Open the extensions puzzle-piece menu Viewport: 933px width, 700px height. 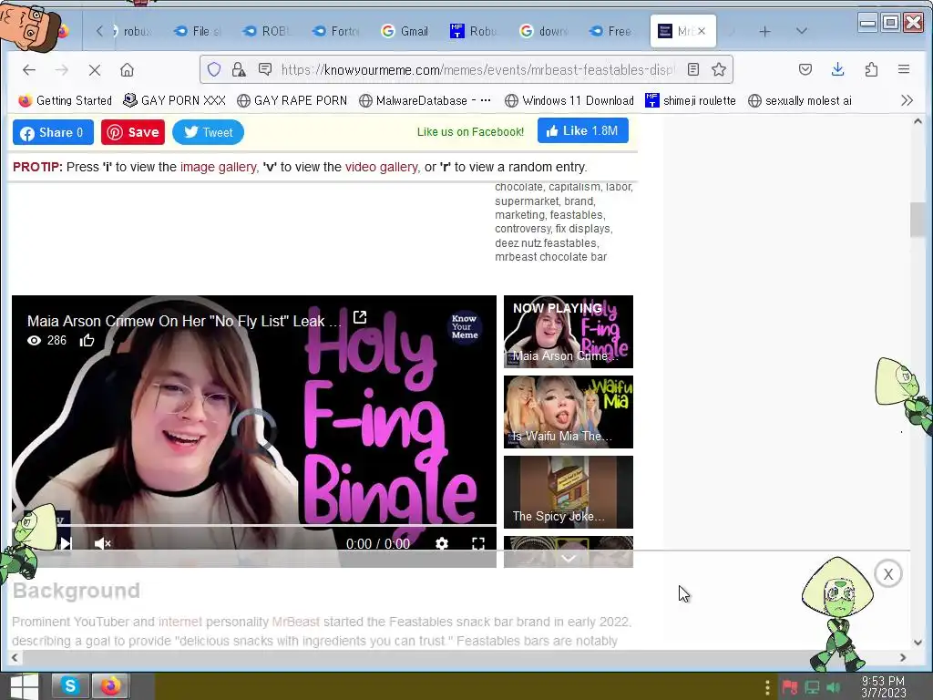[871, 69]
